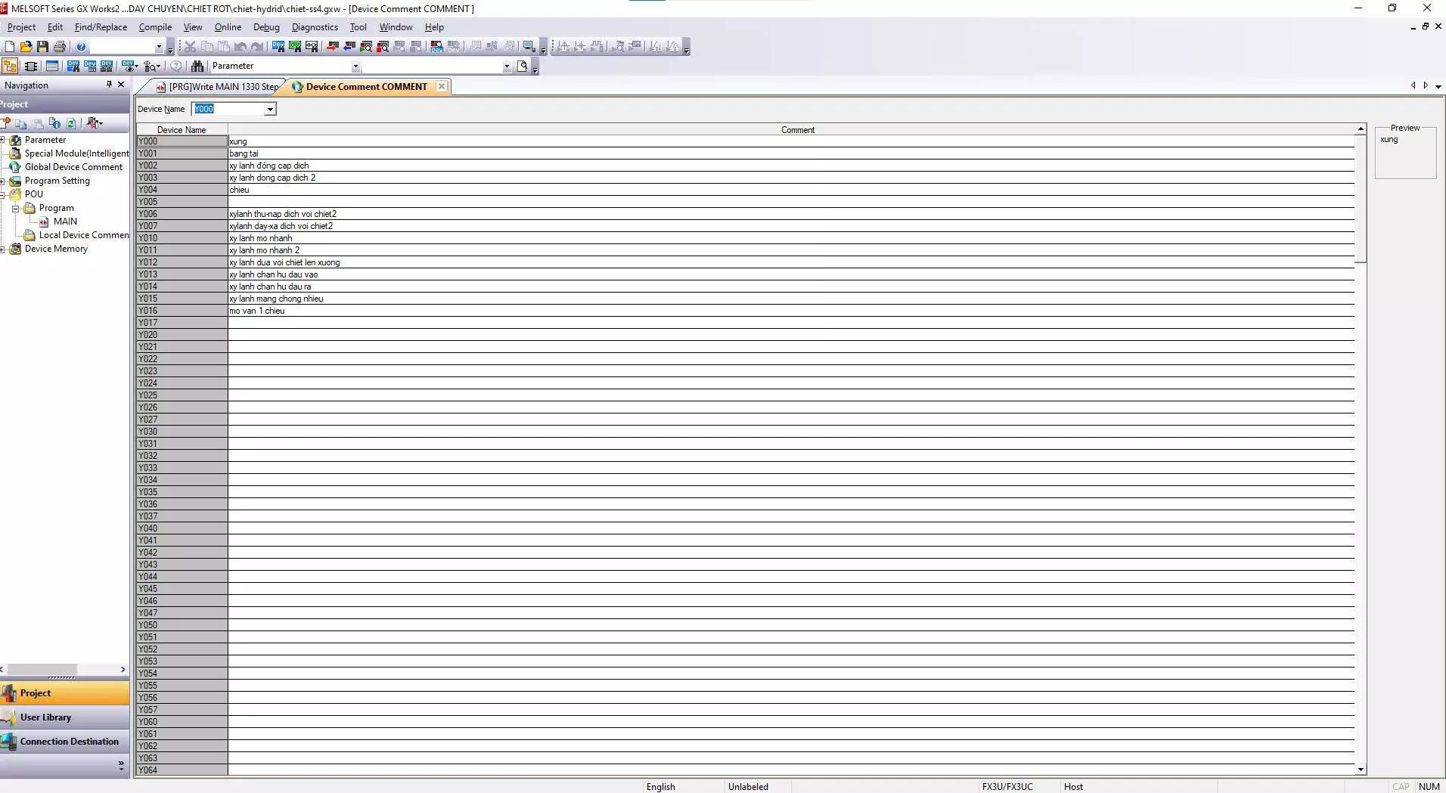This screenshot has height=793, width=1446.
Task: Click the Navigation panel horizontal scrollbar
Action: 42,670
